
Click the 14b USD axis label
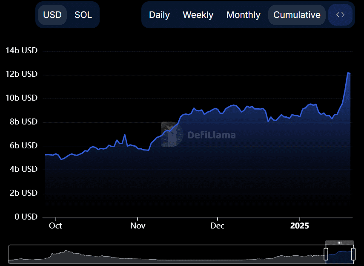click(x=21, y=50)
